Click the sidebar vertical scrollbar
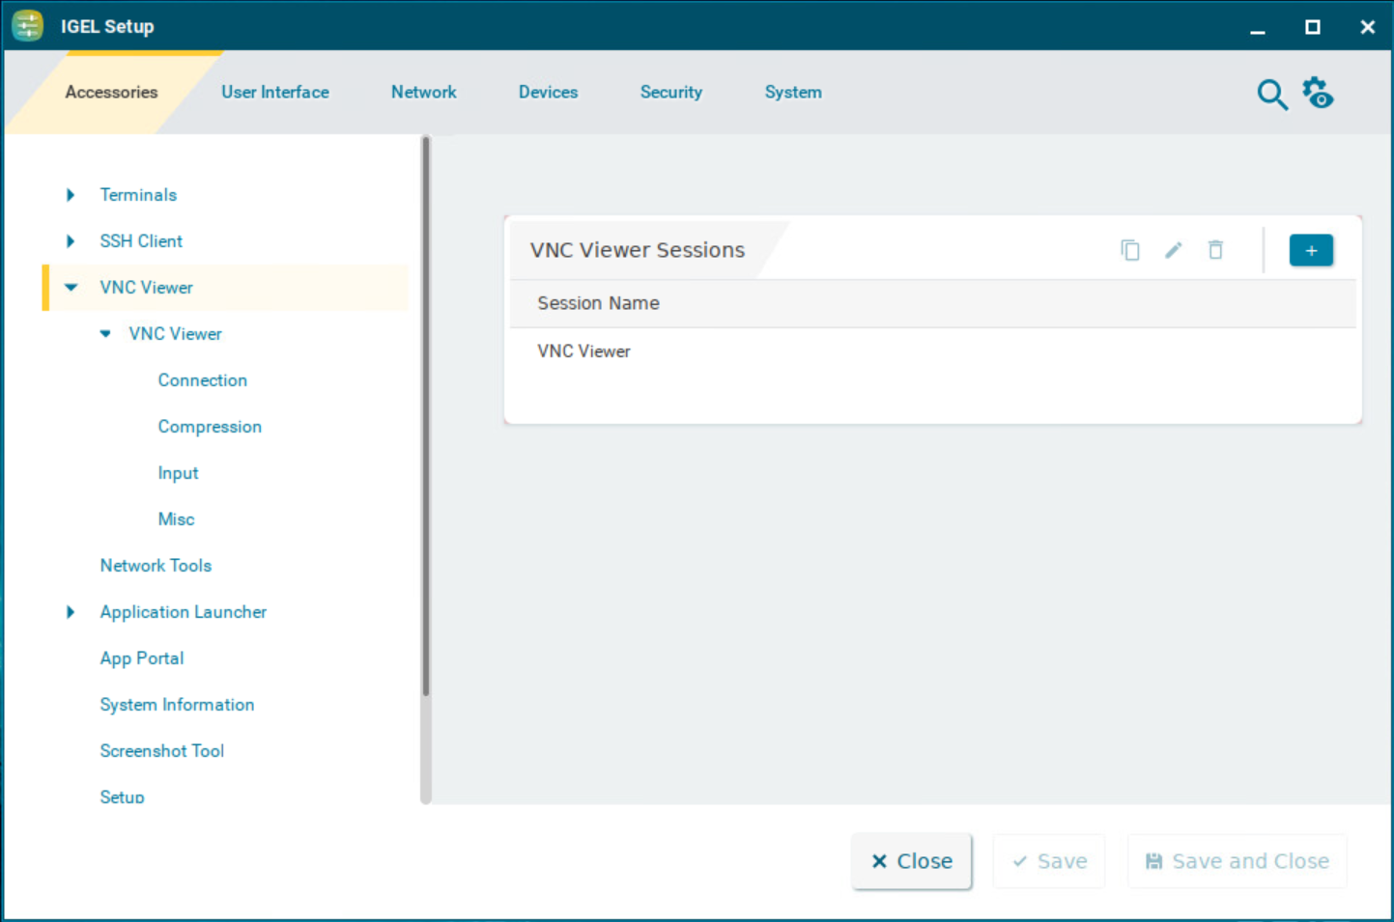This screenshot has width=1394, height=922. (425, 415)
